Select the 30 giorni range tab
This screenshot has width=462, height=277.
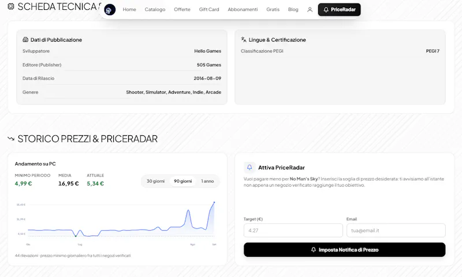[x=155, y=181]
